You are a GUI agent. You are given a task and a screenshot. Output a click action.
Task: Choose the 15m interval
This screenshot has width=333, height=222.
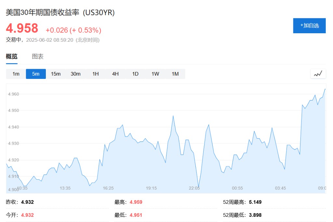coord(56,74)
